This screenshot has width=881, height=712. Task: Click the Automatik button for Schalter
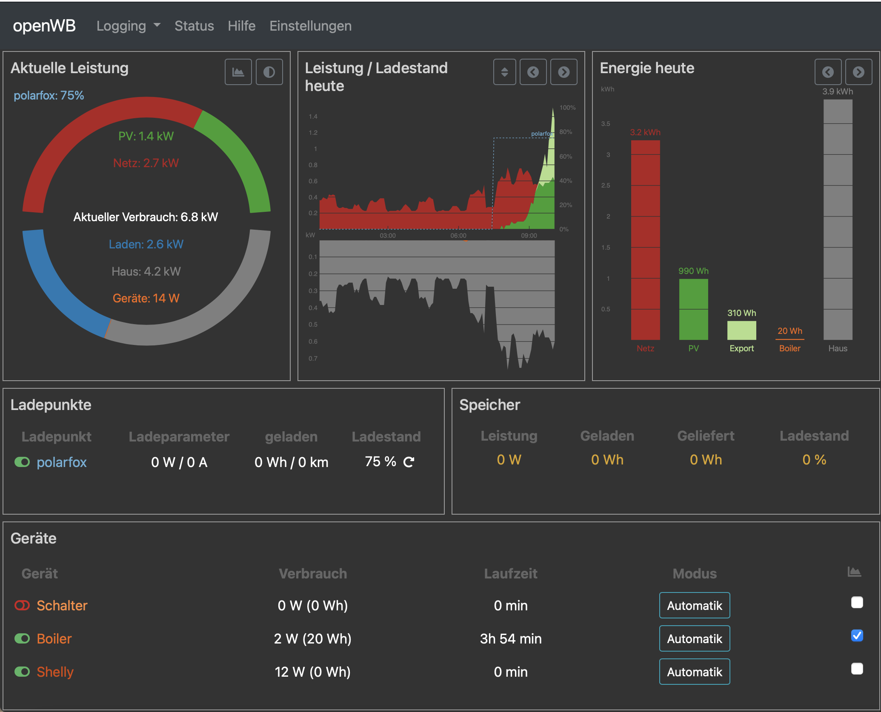pos(694,605)
